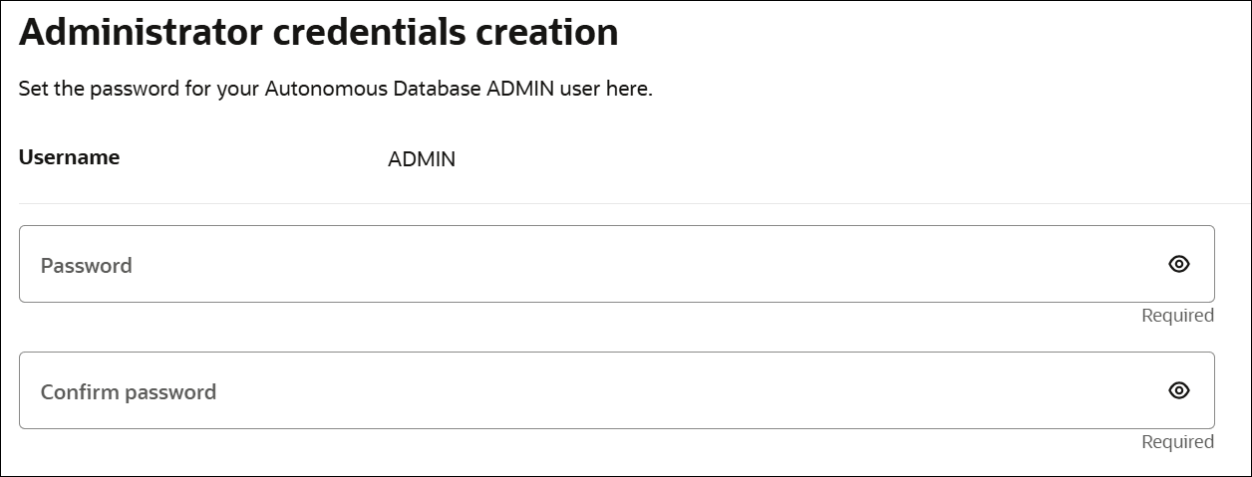
Task: Show the Password field contents with eye icon
Action: 1179,264
